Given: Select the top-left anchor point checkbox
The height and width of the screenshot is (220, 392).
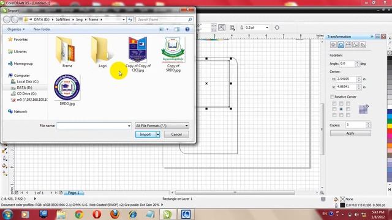Looking at the screenshot, I should click(334, 103).
